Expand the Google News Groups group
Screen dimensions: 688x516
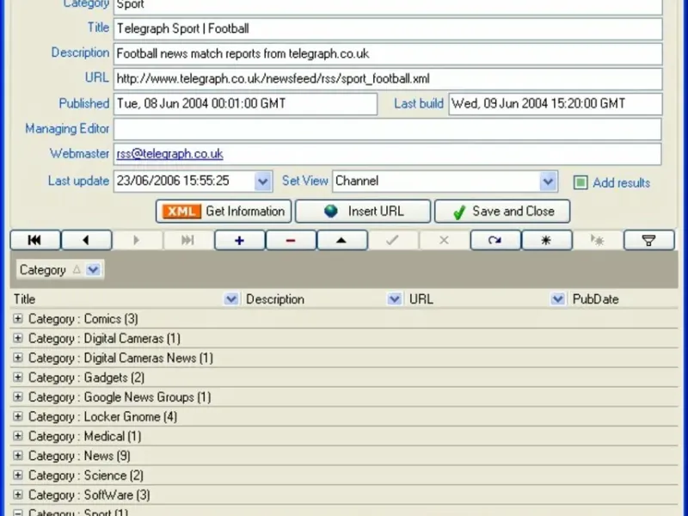pyautogui.click(x=18, y=396)
